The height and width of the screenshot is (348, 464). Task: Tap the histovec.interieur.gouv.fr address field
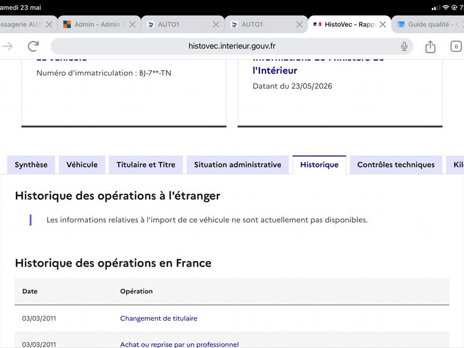pyautogui.click(x=232, y=46)
